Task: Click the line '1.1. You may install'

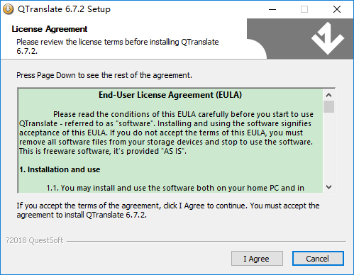Action: click(175, 188)
